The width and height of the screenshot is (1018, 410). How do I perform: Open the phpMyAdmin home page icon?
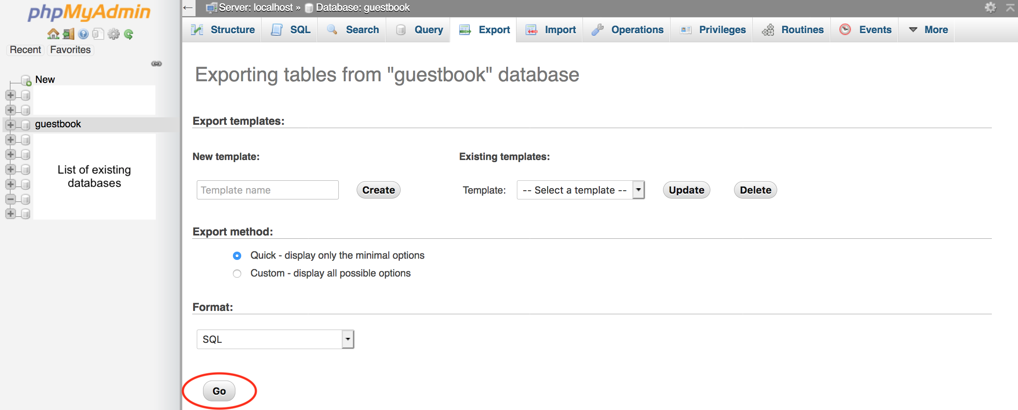(x=53, y=34)
